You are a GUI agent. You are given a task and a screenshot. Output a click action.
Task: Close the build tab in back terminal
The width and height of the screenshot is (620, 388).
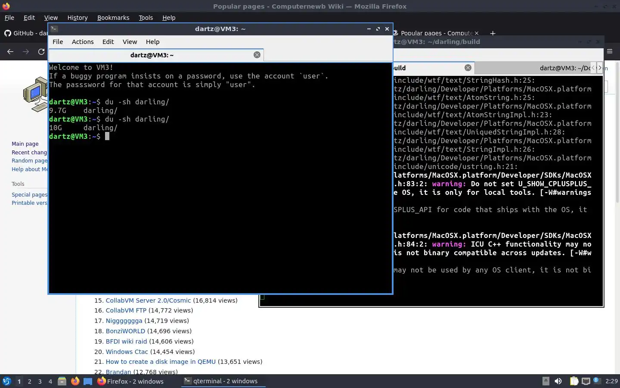coord(468,68)
